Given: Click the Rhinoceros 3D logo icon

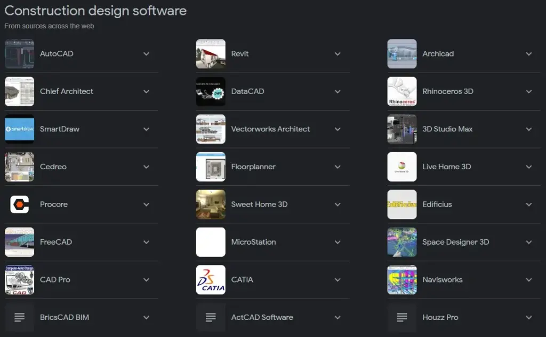Looking at the screenshot, I should tap(402, 91).
